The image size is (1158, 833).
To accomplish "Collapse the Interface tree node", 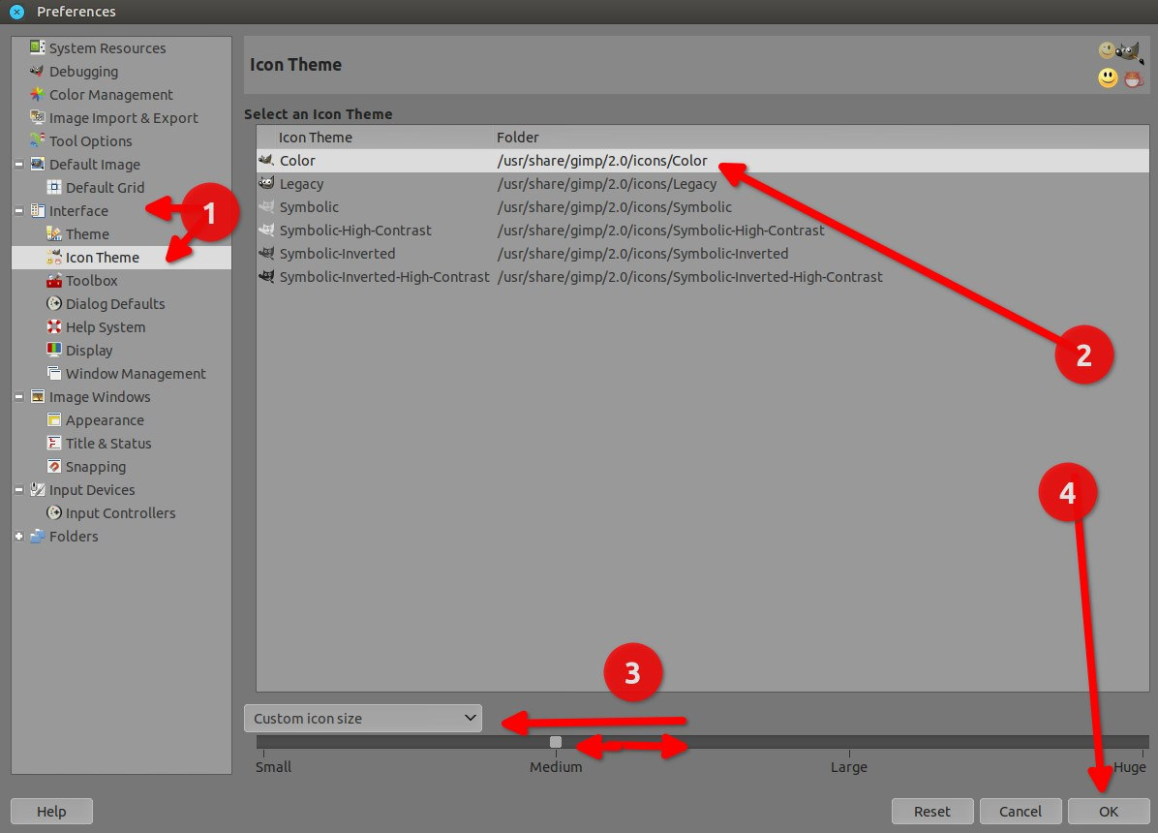I will tap(19, 210).
